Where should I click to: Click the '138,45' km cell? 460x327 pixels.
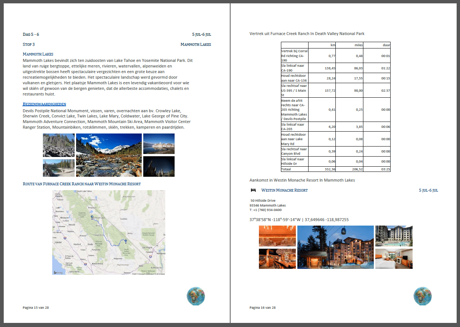tap(322, 68)
